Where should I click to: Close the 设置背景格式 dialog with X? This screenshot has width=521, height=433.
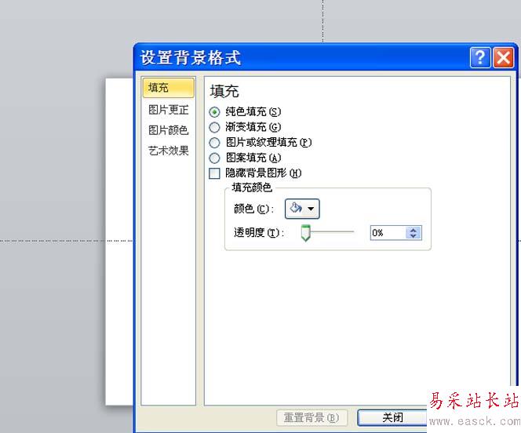click(x=504, y=58)
